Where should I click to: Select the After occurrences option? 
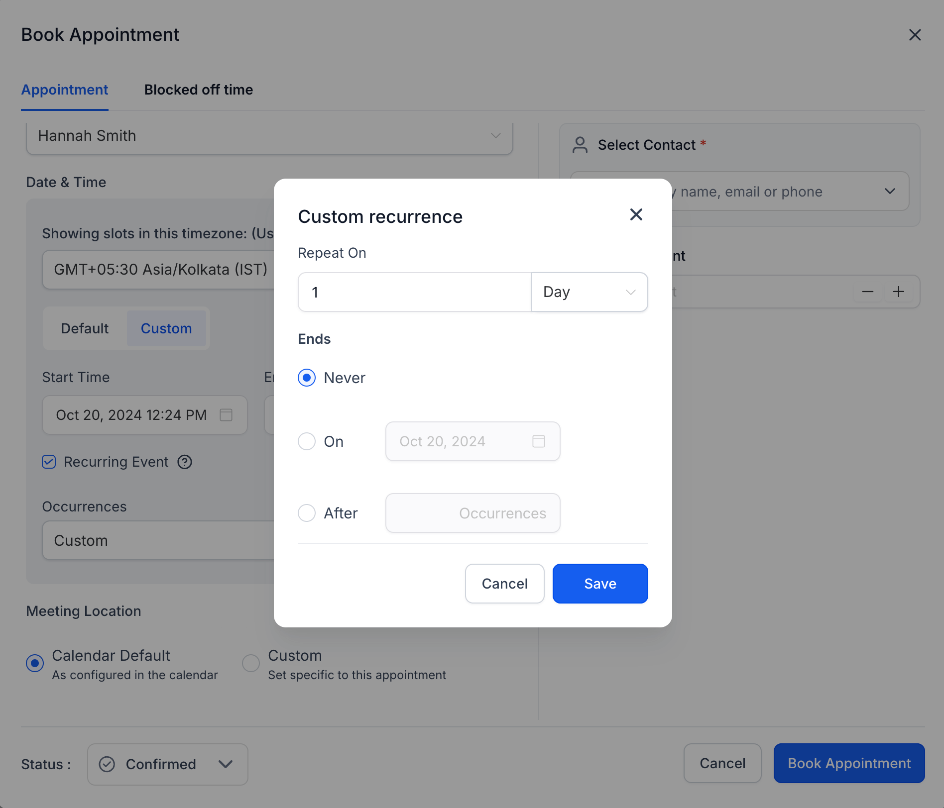(307, 513)
